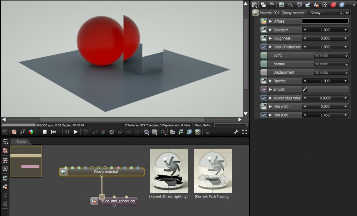Activate the render region tool
Viewport: 357px width, 216px height.
[x=154, y=132]
